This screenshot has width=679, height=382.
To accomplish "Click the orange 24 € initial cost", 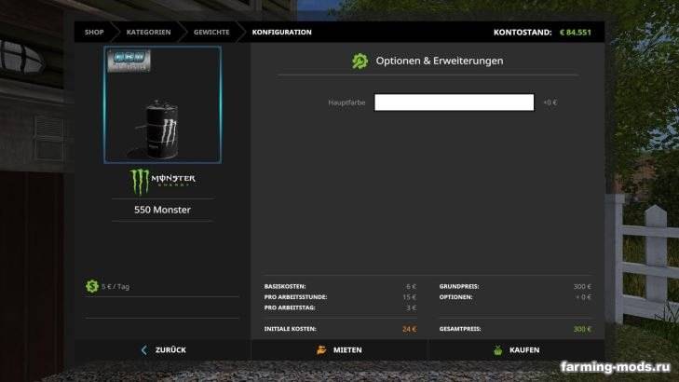I will (409, 329).
